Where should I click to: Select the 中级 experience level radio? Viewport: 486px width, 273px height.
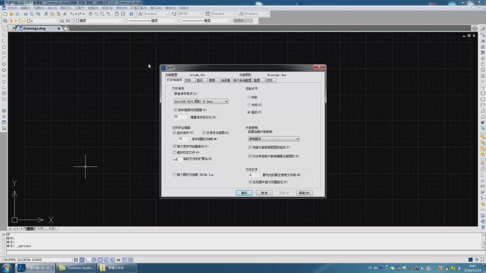coord(249,105)
